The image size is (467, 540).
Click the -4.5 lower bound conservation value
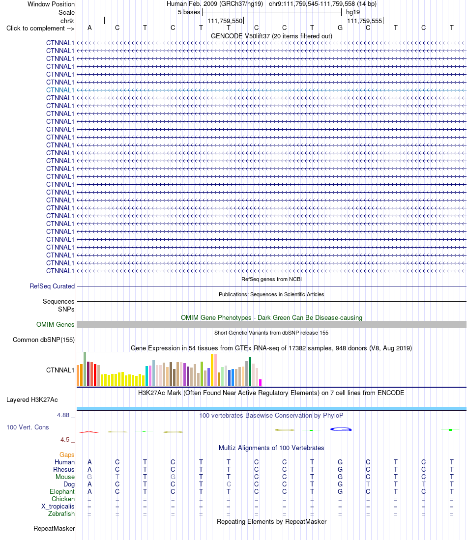(x=64, y=439)
